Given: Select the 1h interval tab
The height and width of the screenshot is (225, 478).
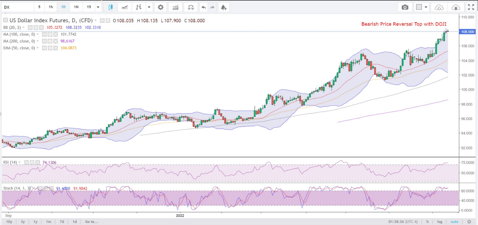Looking at the screenshot, I should (x=50, y=7).
